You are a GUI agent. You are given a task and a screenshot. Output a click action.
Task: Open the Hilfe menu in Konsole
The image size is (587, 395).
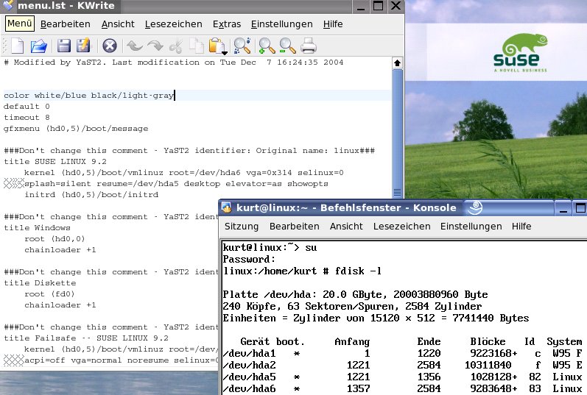(x=521, y=227)
